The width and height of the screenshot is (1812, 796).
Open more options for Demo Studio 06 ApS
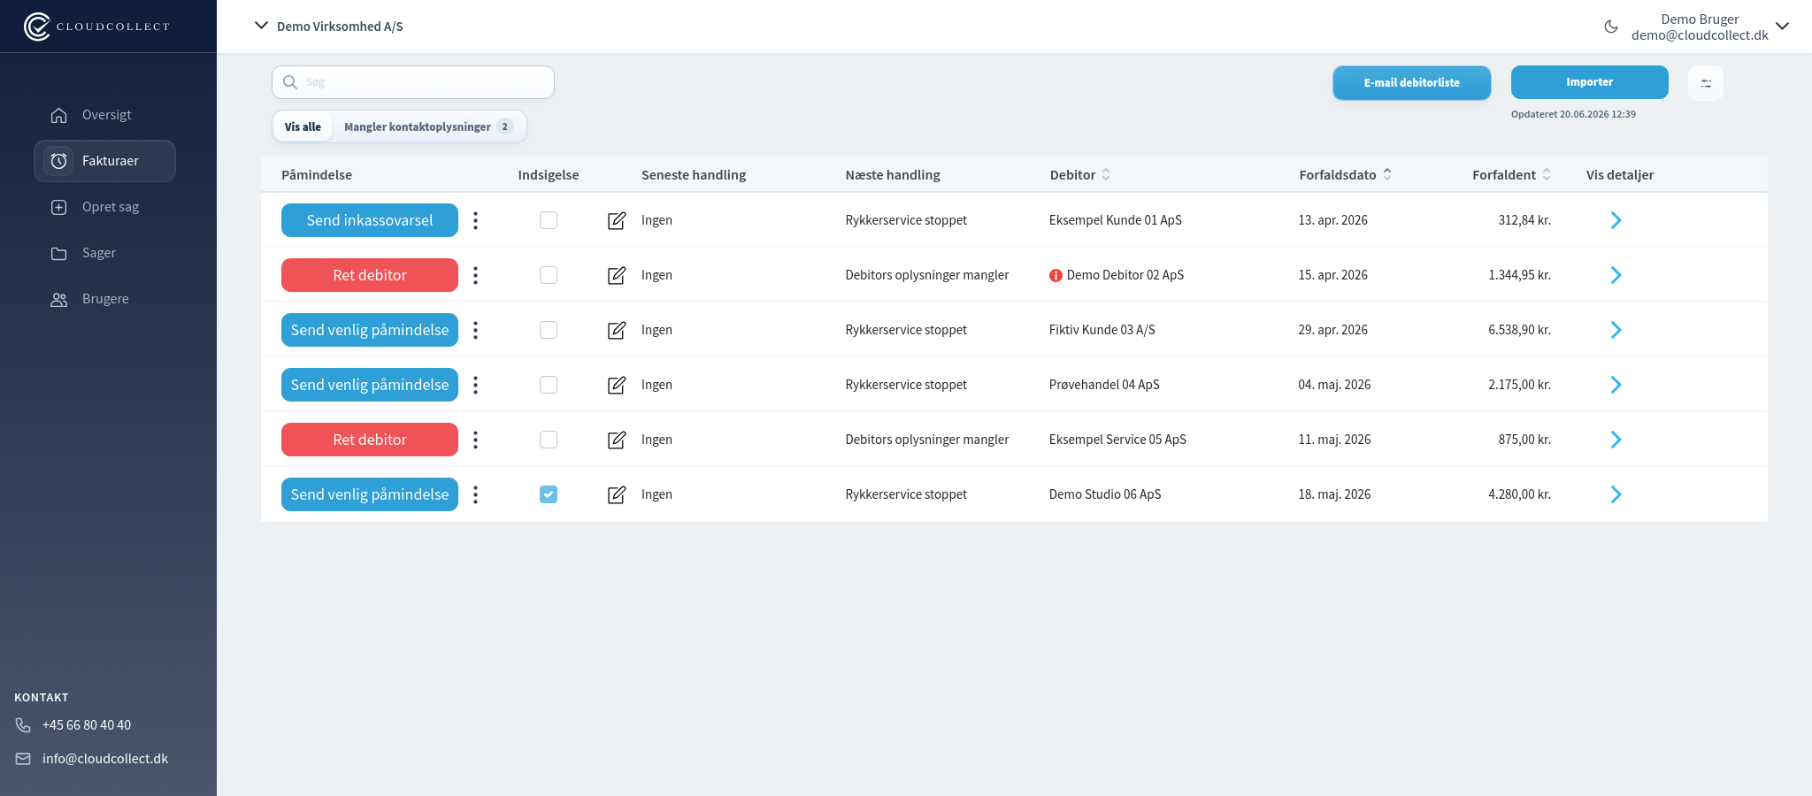pos(476,494)
